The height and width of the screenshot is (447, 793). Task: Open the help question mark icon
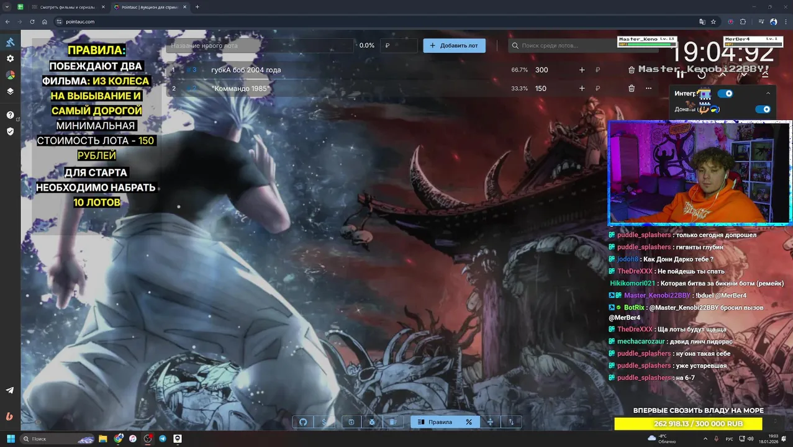pyautogui.click(x=10, y=115)
